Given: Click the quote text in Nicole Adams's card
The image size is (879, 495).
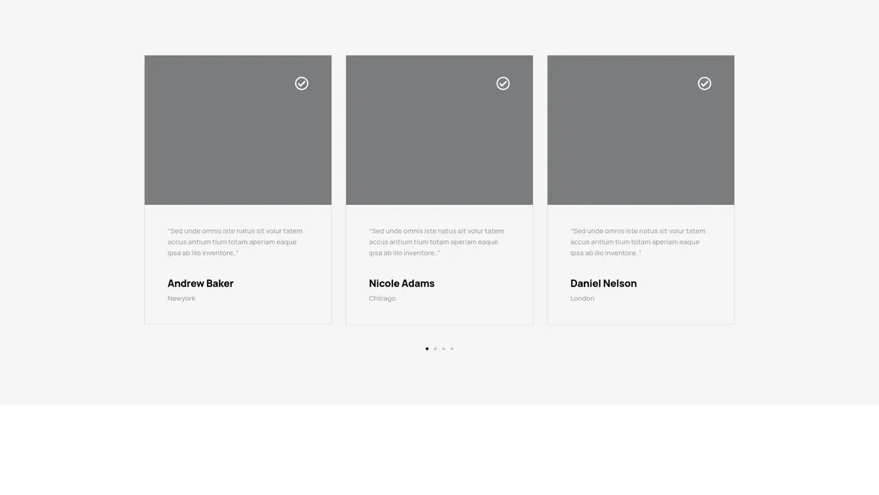Looking at the screenshot, I should [x=436, y=242].
